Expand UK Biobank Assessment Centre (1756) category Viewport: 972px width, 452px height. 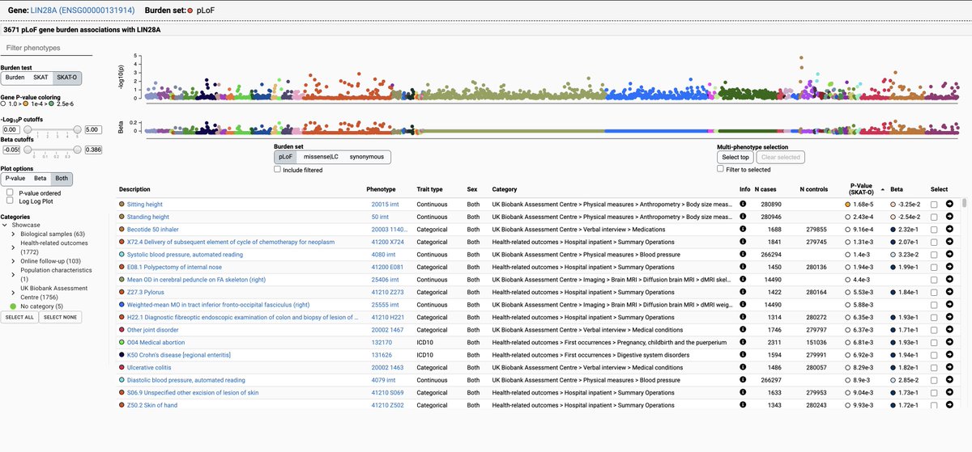[13, 291]
